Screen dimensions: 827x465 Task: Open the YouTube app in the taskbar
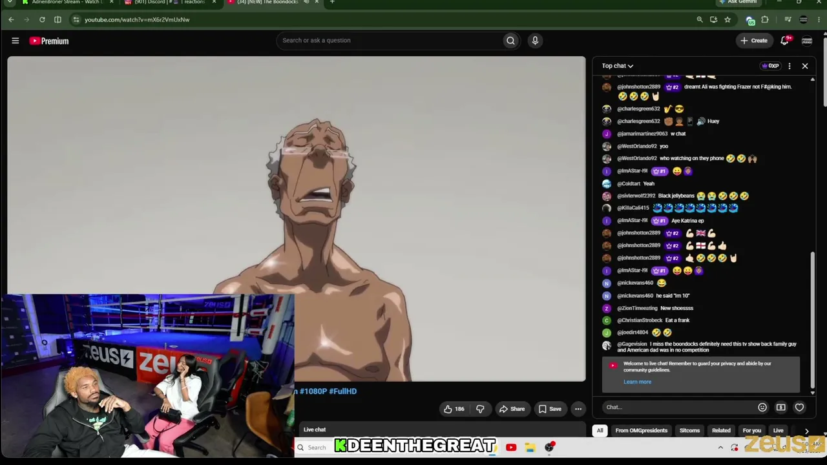pos(511,447)
